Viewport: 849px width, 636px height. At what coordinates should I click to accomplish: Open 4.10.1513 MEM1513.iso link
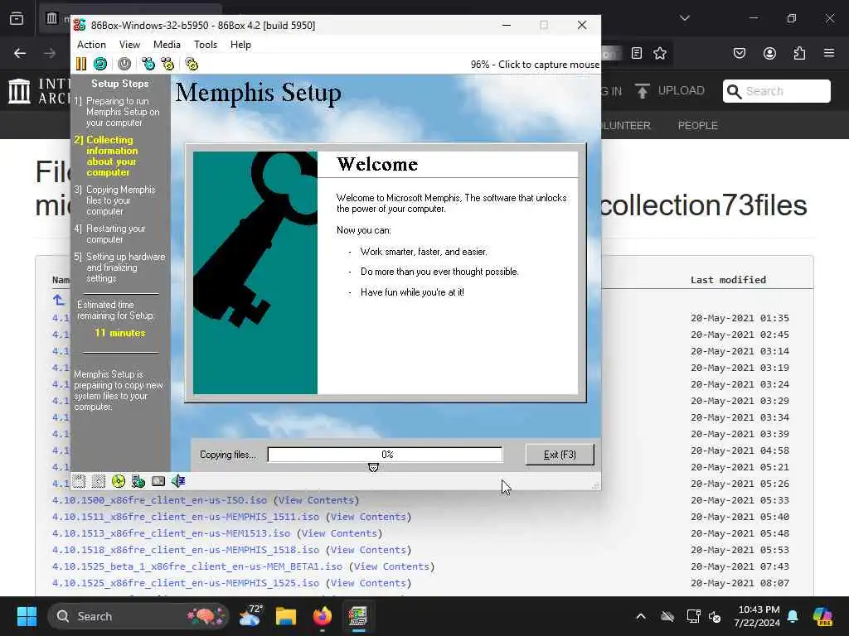coord(171,533)
